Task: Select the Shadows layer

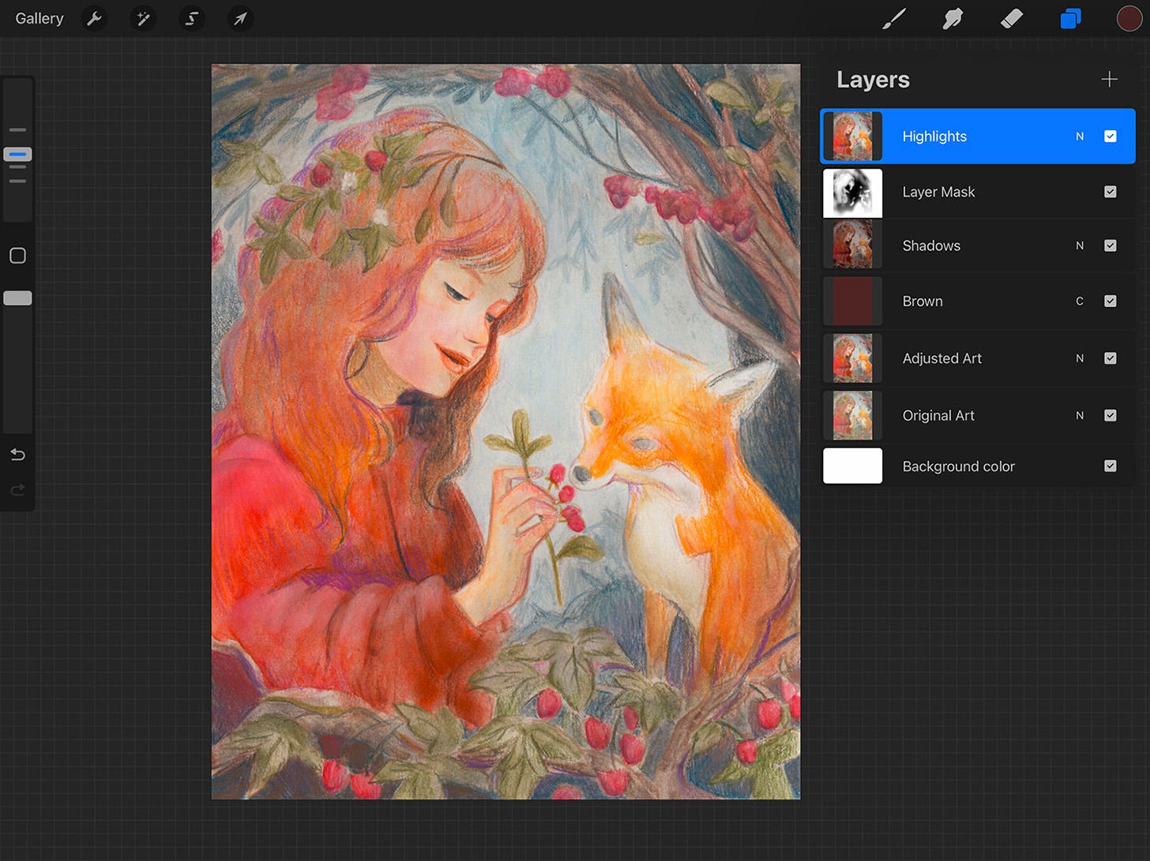Action: pos(971,245)
